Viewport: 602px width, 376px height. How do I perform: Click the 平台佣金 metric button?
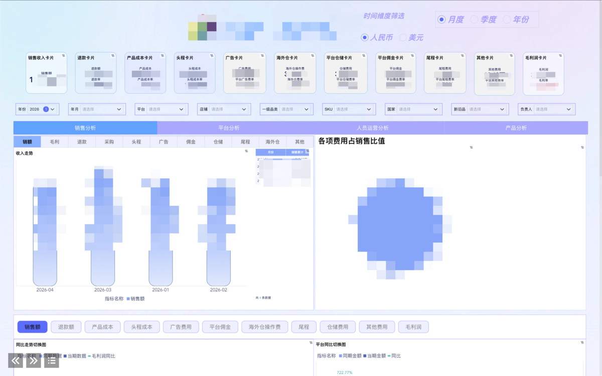point(220,327)
